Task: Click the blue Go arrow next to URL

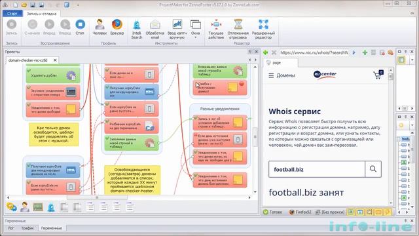Action: 354,52
